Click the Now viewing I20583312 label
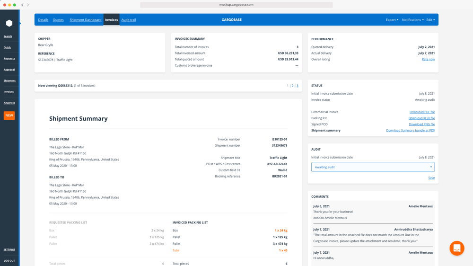Image resolution: width=473 pixels, height=266 pixels. pos(55,86)
